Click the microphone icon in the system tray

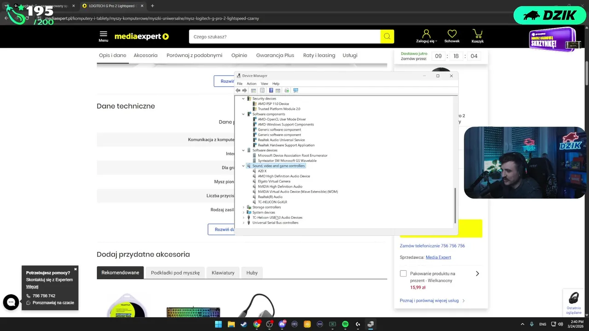click(x=532, y=324)
